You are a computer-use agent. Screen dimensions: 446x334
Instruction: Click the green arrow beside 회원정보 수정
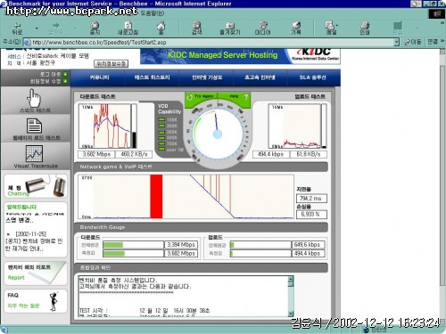65,81
